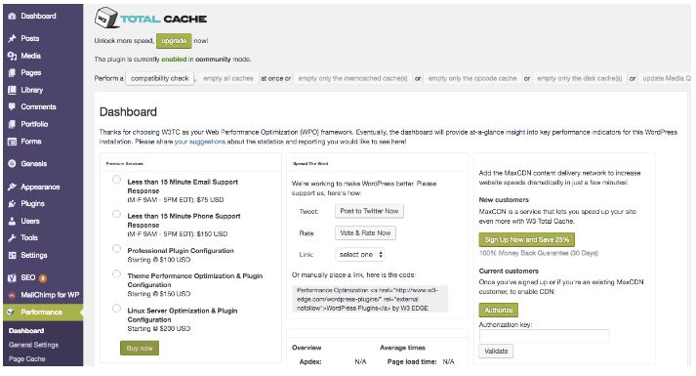The width and height of the screenshot is (696, 376).
Task: Click Post to Twitter Now button
Action: click(x=369, y=211)
